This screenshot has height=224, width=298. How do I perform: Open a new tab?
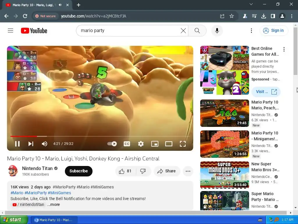tap(79, 5)
